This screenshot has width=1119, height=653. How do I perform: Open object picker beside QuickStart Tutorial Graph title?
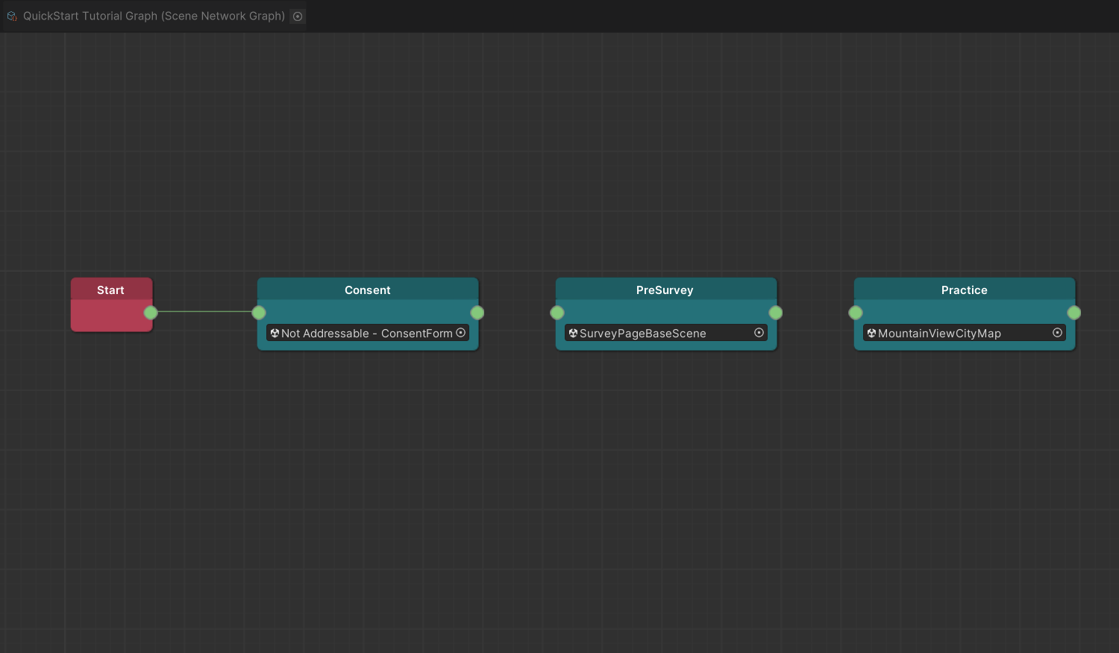click(298, 16)
